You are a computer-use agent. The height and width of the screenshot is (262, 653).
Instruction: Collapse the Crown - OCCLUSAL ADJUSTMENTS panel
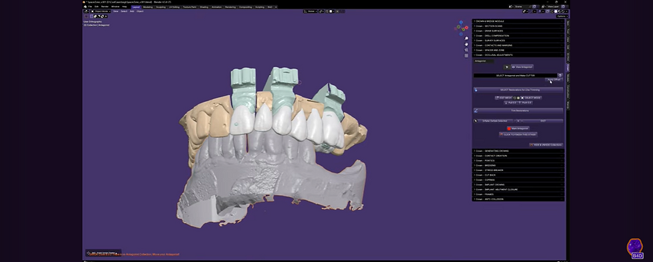pyautogui.click(x=518, y=55)
